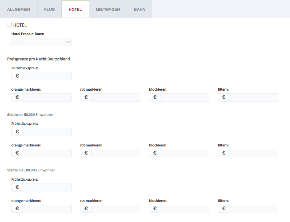Click rot markieren field under 100.000 Einwohner
This screenshot has width=290, height=222.
[116, 209]
